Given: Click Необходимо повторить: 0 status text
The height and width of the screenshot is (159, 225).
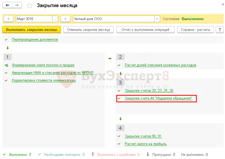Looking at the screenshot, I should [64, 155].
